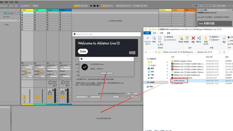Open track 1 MIDI From All Ins dropdown

tap(27, 67)
